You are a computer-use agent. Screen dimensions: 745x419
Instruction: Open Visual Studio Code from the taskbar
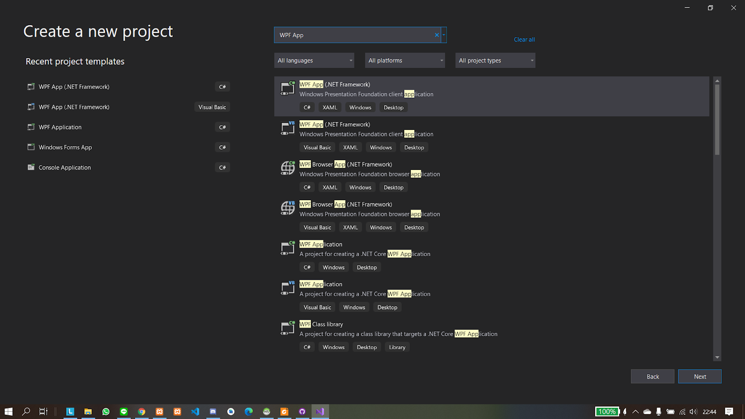(195, 412)
